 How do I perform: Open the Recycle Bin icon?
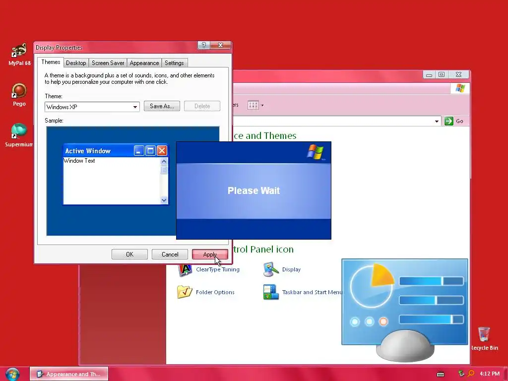[x=484, y=338]
